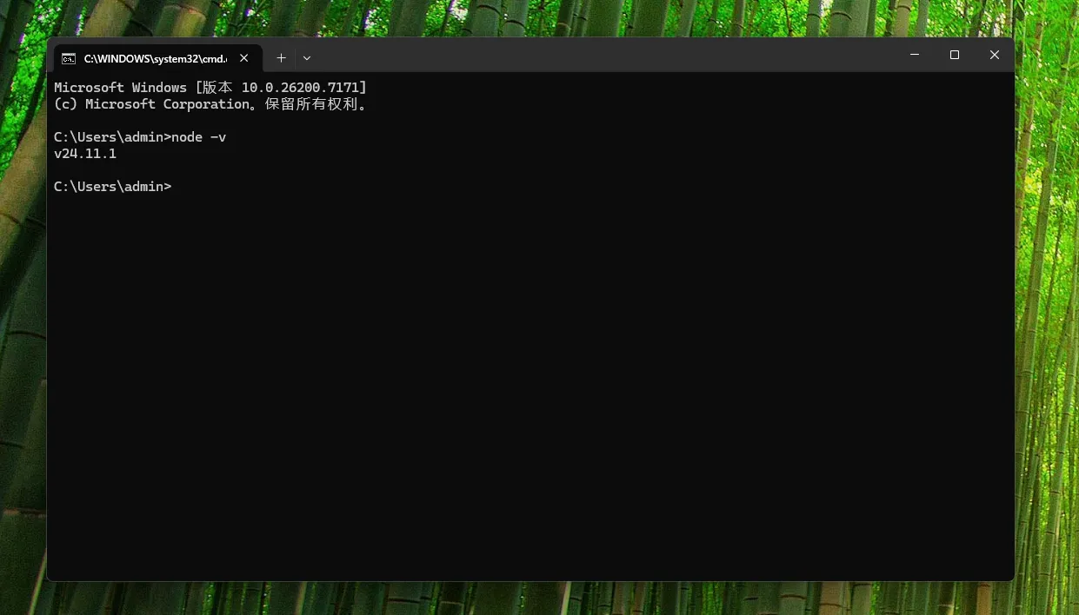Close the cmd.exe tab

point(244,58)
